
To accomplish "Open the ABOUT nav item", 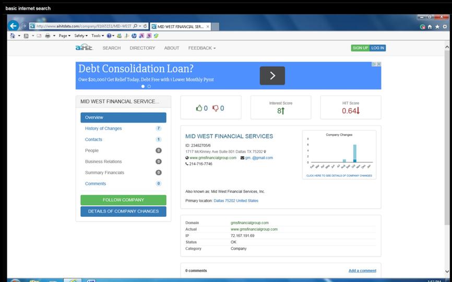I will click(x=172, y=48).
